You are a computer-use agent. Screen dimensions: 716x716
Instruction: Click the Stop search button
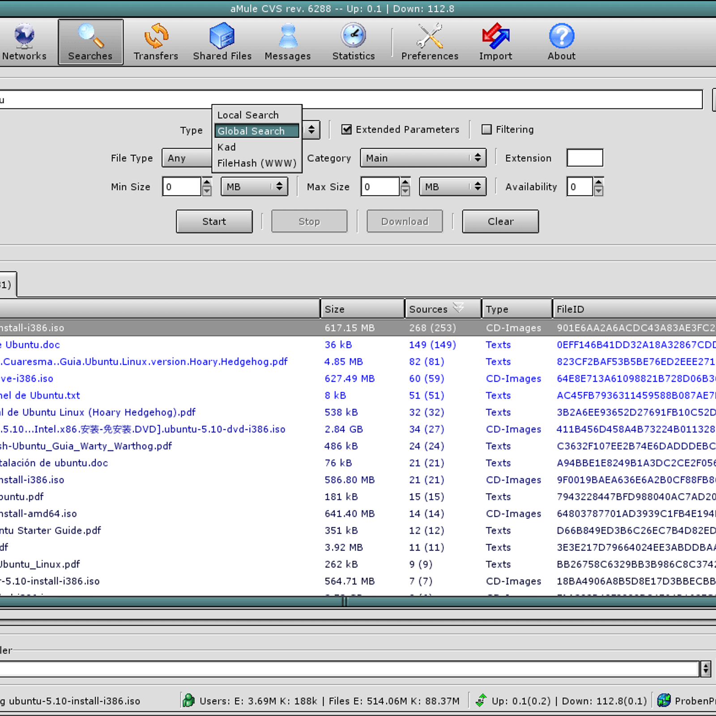(309, 222)
